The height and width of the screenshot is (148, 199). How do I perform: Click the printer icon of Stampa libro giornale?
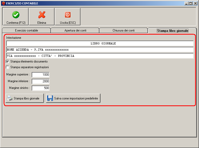(10, 98)
